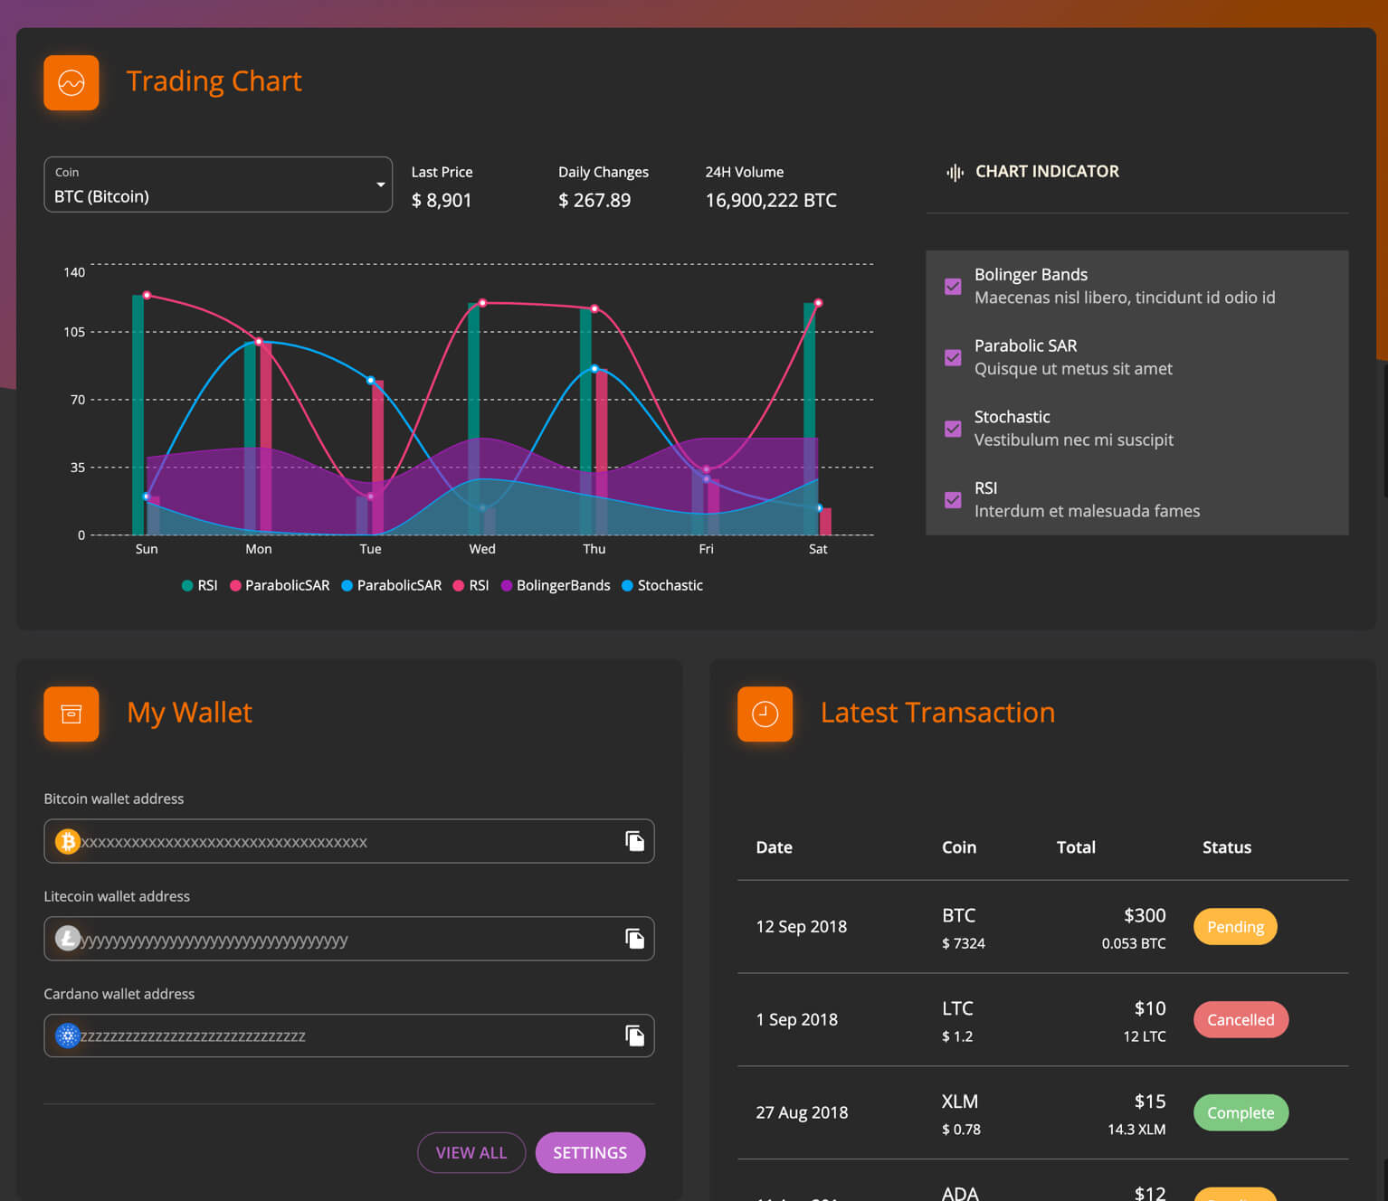Screen dimensions: 1388x1201
Task: Copy the Cardano wallet address
Action: [x=635, y=1036]
